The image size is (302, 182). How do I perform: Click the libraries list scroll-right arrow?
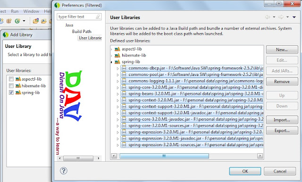(260, 156)
